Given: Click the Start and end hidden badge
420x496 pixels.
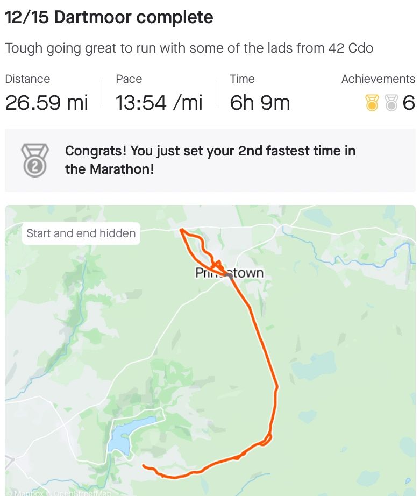Looking at the screenshot, I should click(81, 233).
